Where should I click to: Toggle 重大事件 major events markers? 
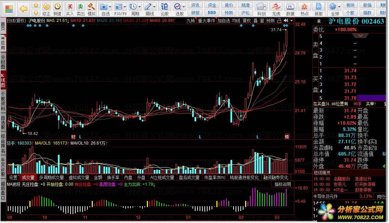tap(206, 21)
